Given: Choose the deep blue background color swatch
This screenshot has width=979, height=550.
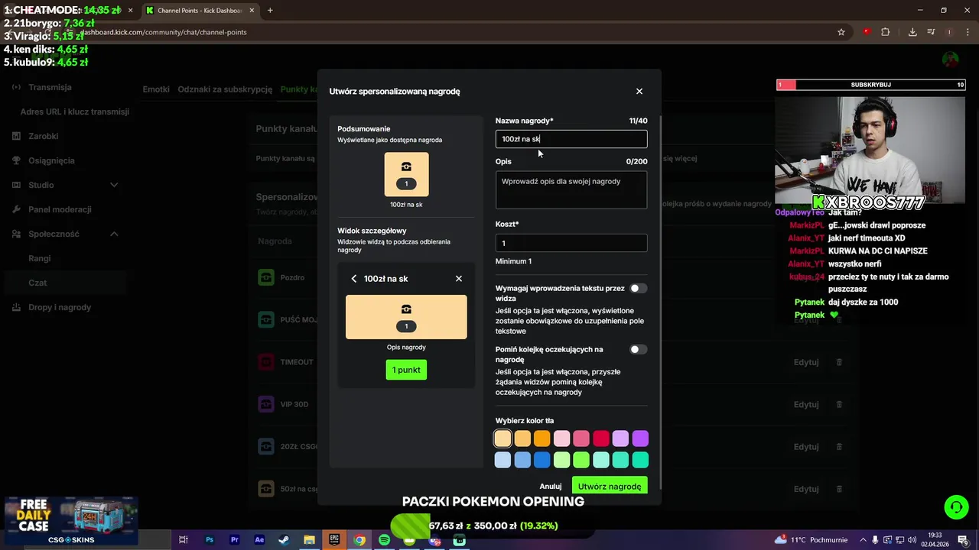Looking at the screenshot, I should [542, 460].
